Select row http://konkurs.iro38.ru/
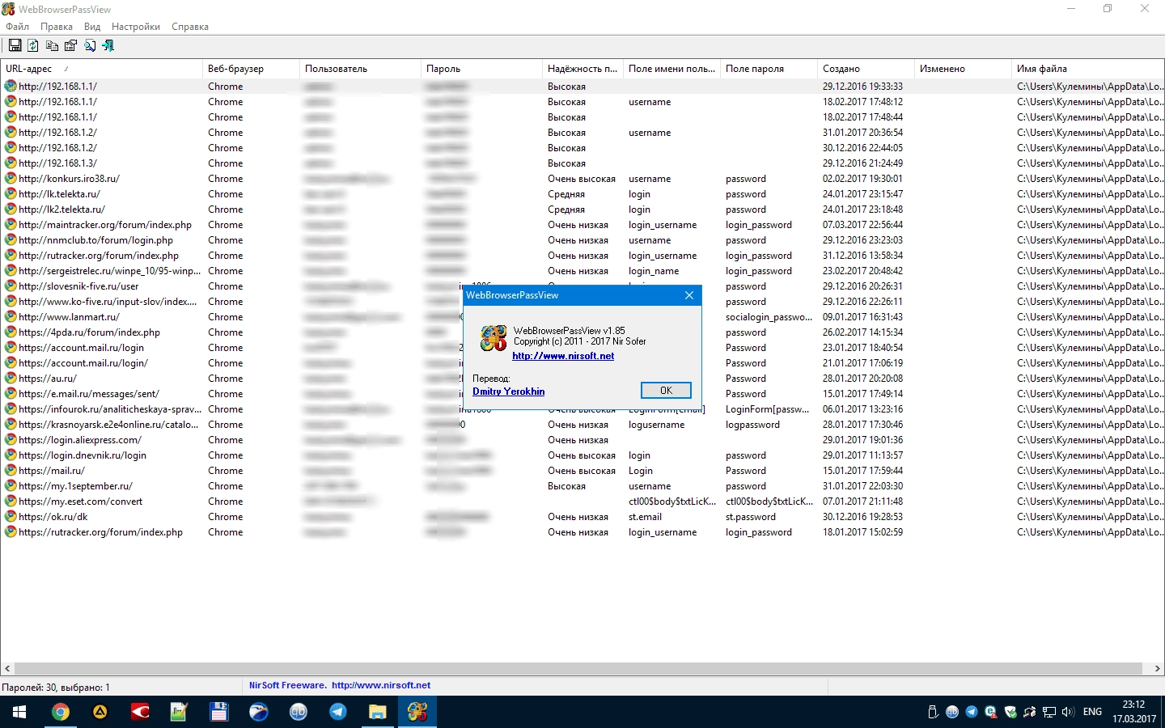This screenshot has width=1165, height=728. (x=582, y=179)
